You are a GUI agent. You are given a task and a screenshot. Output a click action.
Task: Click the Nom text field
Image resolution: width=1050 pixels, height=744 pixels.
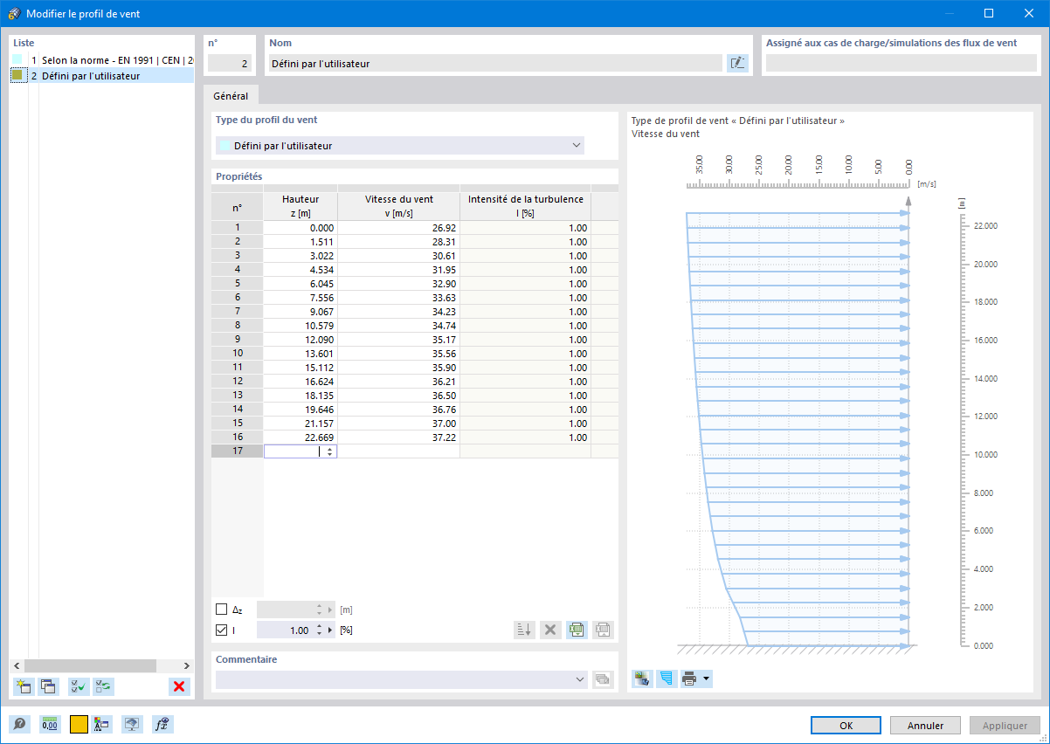click(x=495, y=63)
